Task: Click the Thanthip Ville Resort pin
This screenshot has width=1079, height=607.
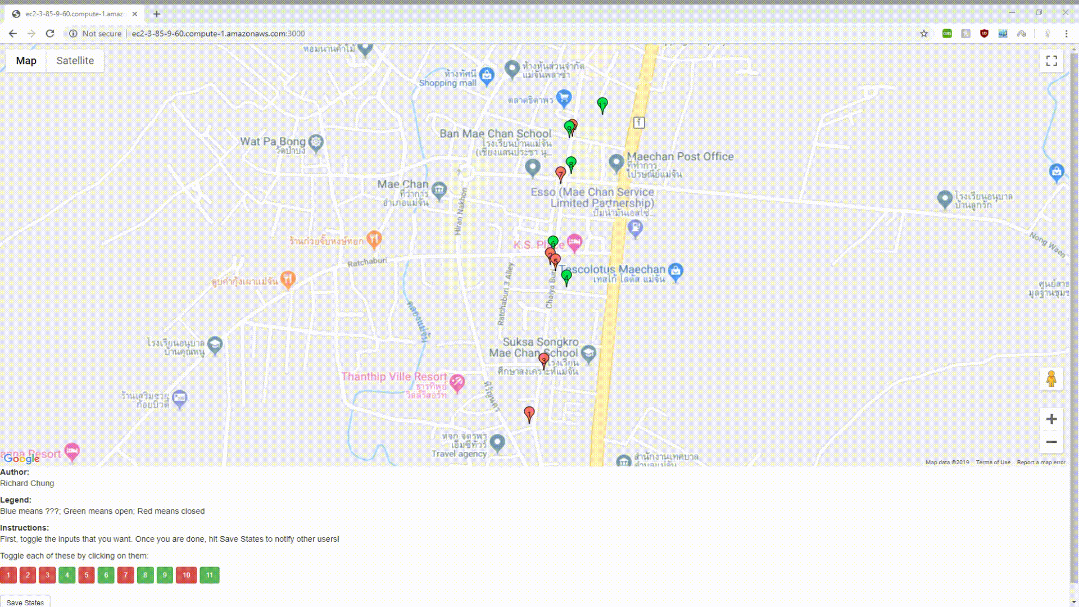Action: tap(457, 383)
